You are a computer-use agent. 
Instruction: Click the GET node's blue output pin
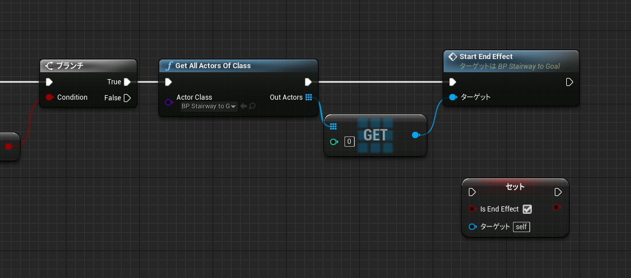pos(416,135)
